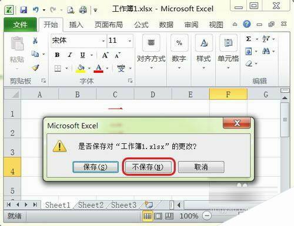The width and height of the screenshot is (294, 226).
Task: Toggle Bold formatting
Action: 57,55
